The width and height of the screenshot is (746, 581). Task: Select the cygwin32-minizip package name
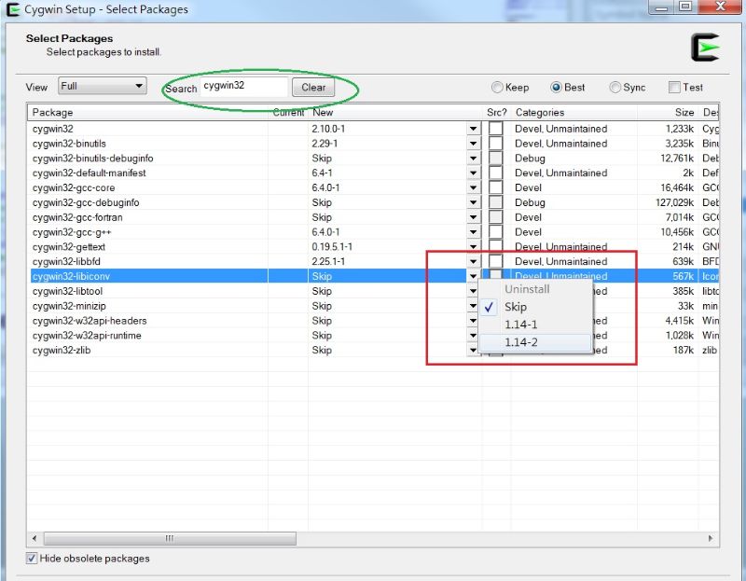tap(69, 306)
